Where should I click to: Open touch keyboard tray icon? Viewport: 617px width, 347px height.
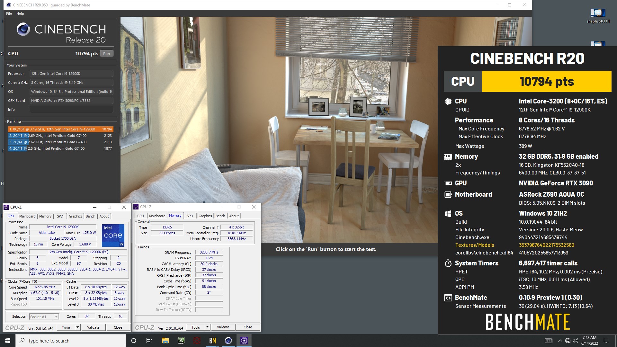pyautogui.click(x=549, y=341)
